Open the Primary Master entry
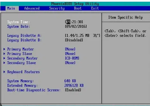 21,49
